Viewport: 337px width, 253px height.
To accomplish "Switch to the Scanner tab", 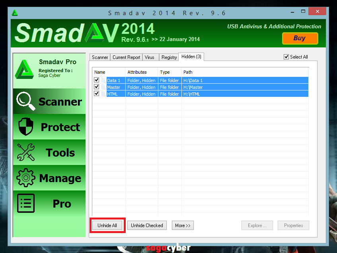I will click(100, 57).
